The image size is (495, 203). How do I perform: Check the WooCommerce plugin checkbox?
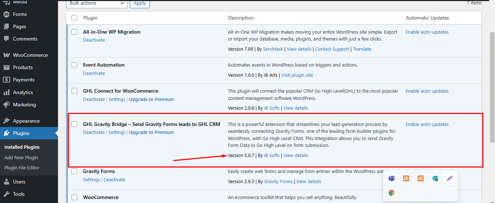click(x=74, y=197)
